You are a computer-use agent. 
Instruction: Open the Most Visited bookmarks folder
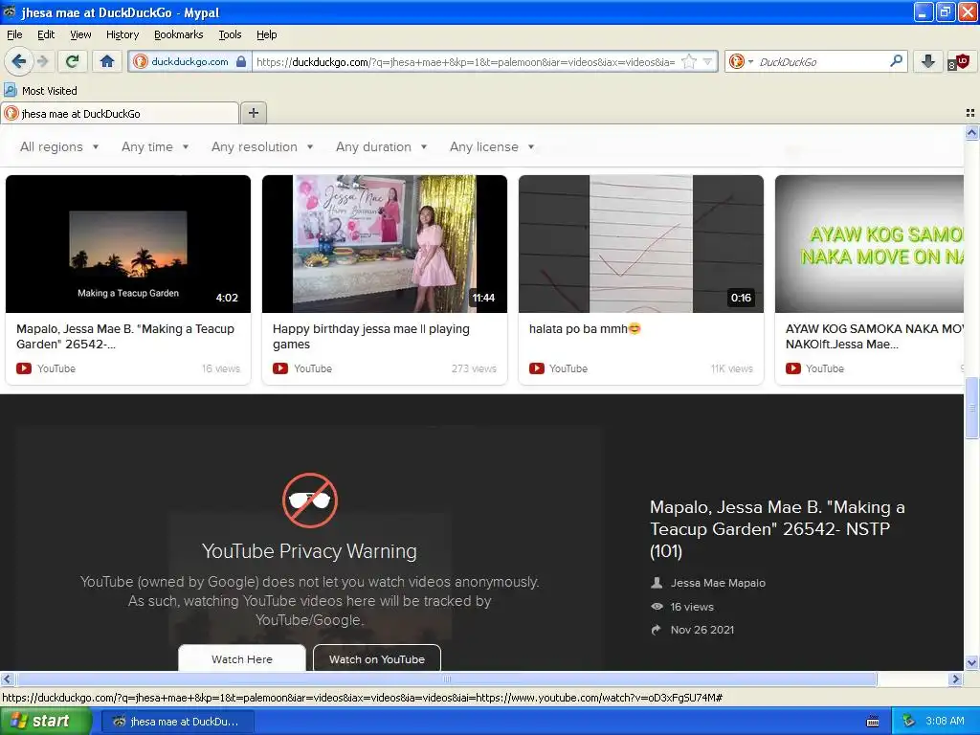40,91
